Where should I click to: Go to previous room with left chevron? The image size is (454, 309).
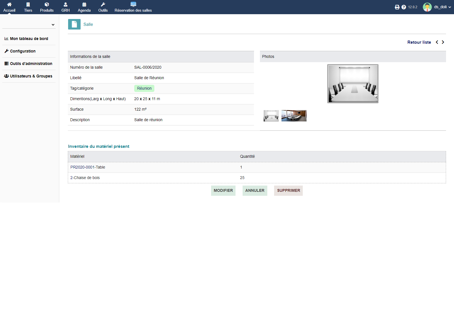[x=437, y=42]
